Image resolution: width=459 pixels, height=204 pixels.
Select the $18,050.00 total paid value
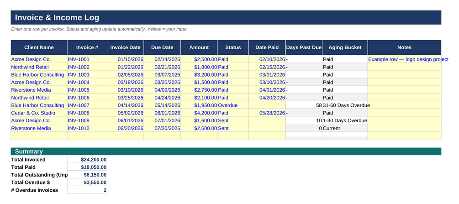[x=87, y=167]
